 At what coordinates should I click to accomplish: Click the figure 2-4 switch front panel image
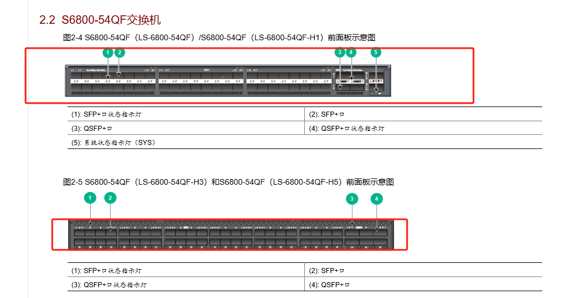click(228, 80)
